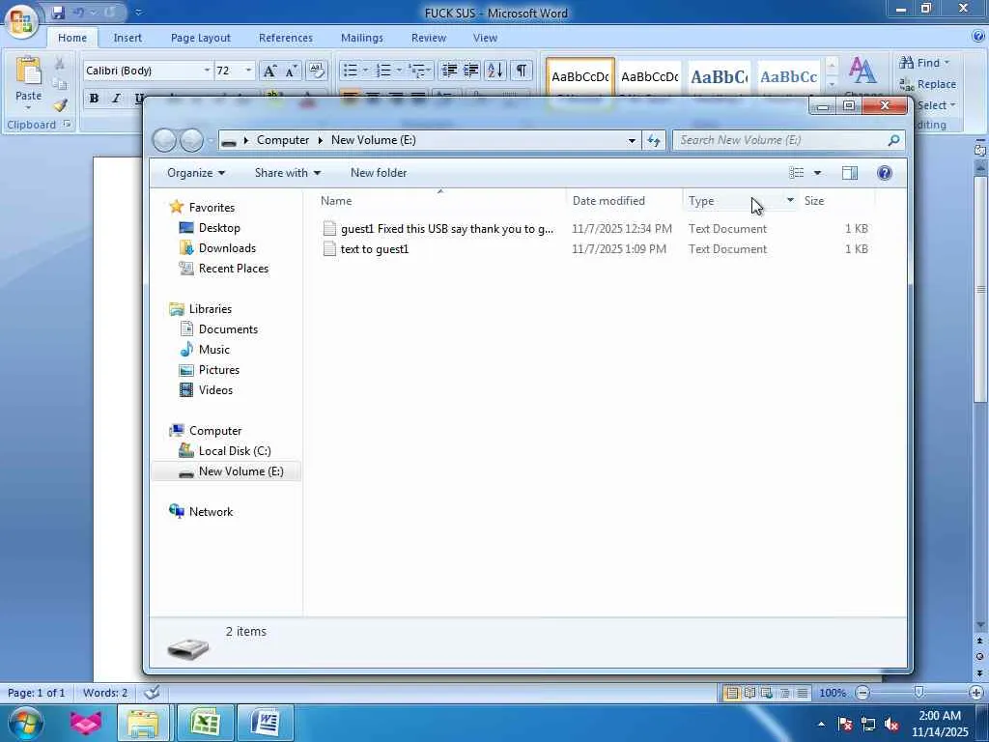This screenshot has height=742, width=989.
Task: Increase paragraph indent
Action: pyautogui.click(x=471, y=70)
